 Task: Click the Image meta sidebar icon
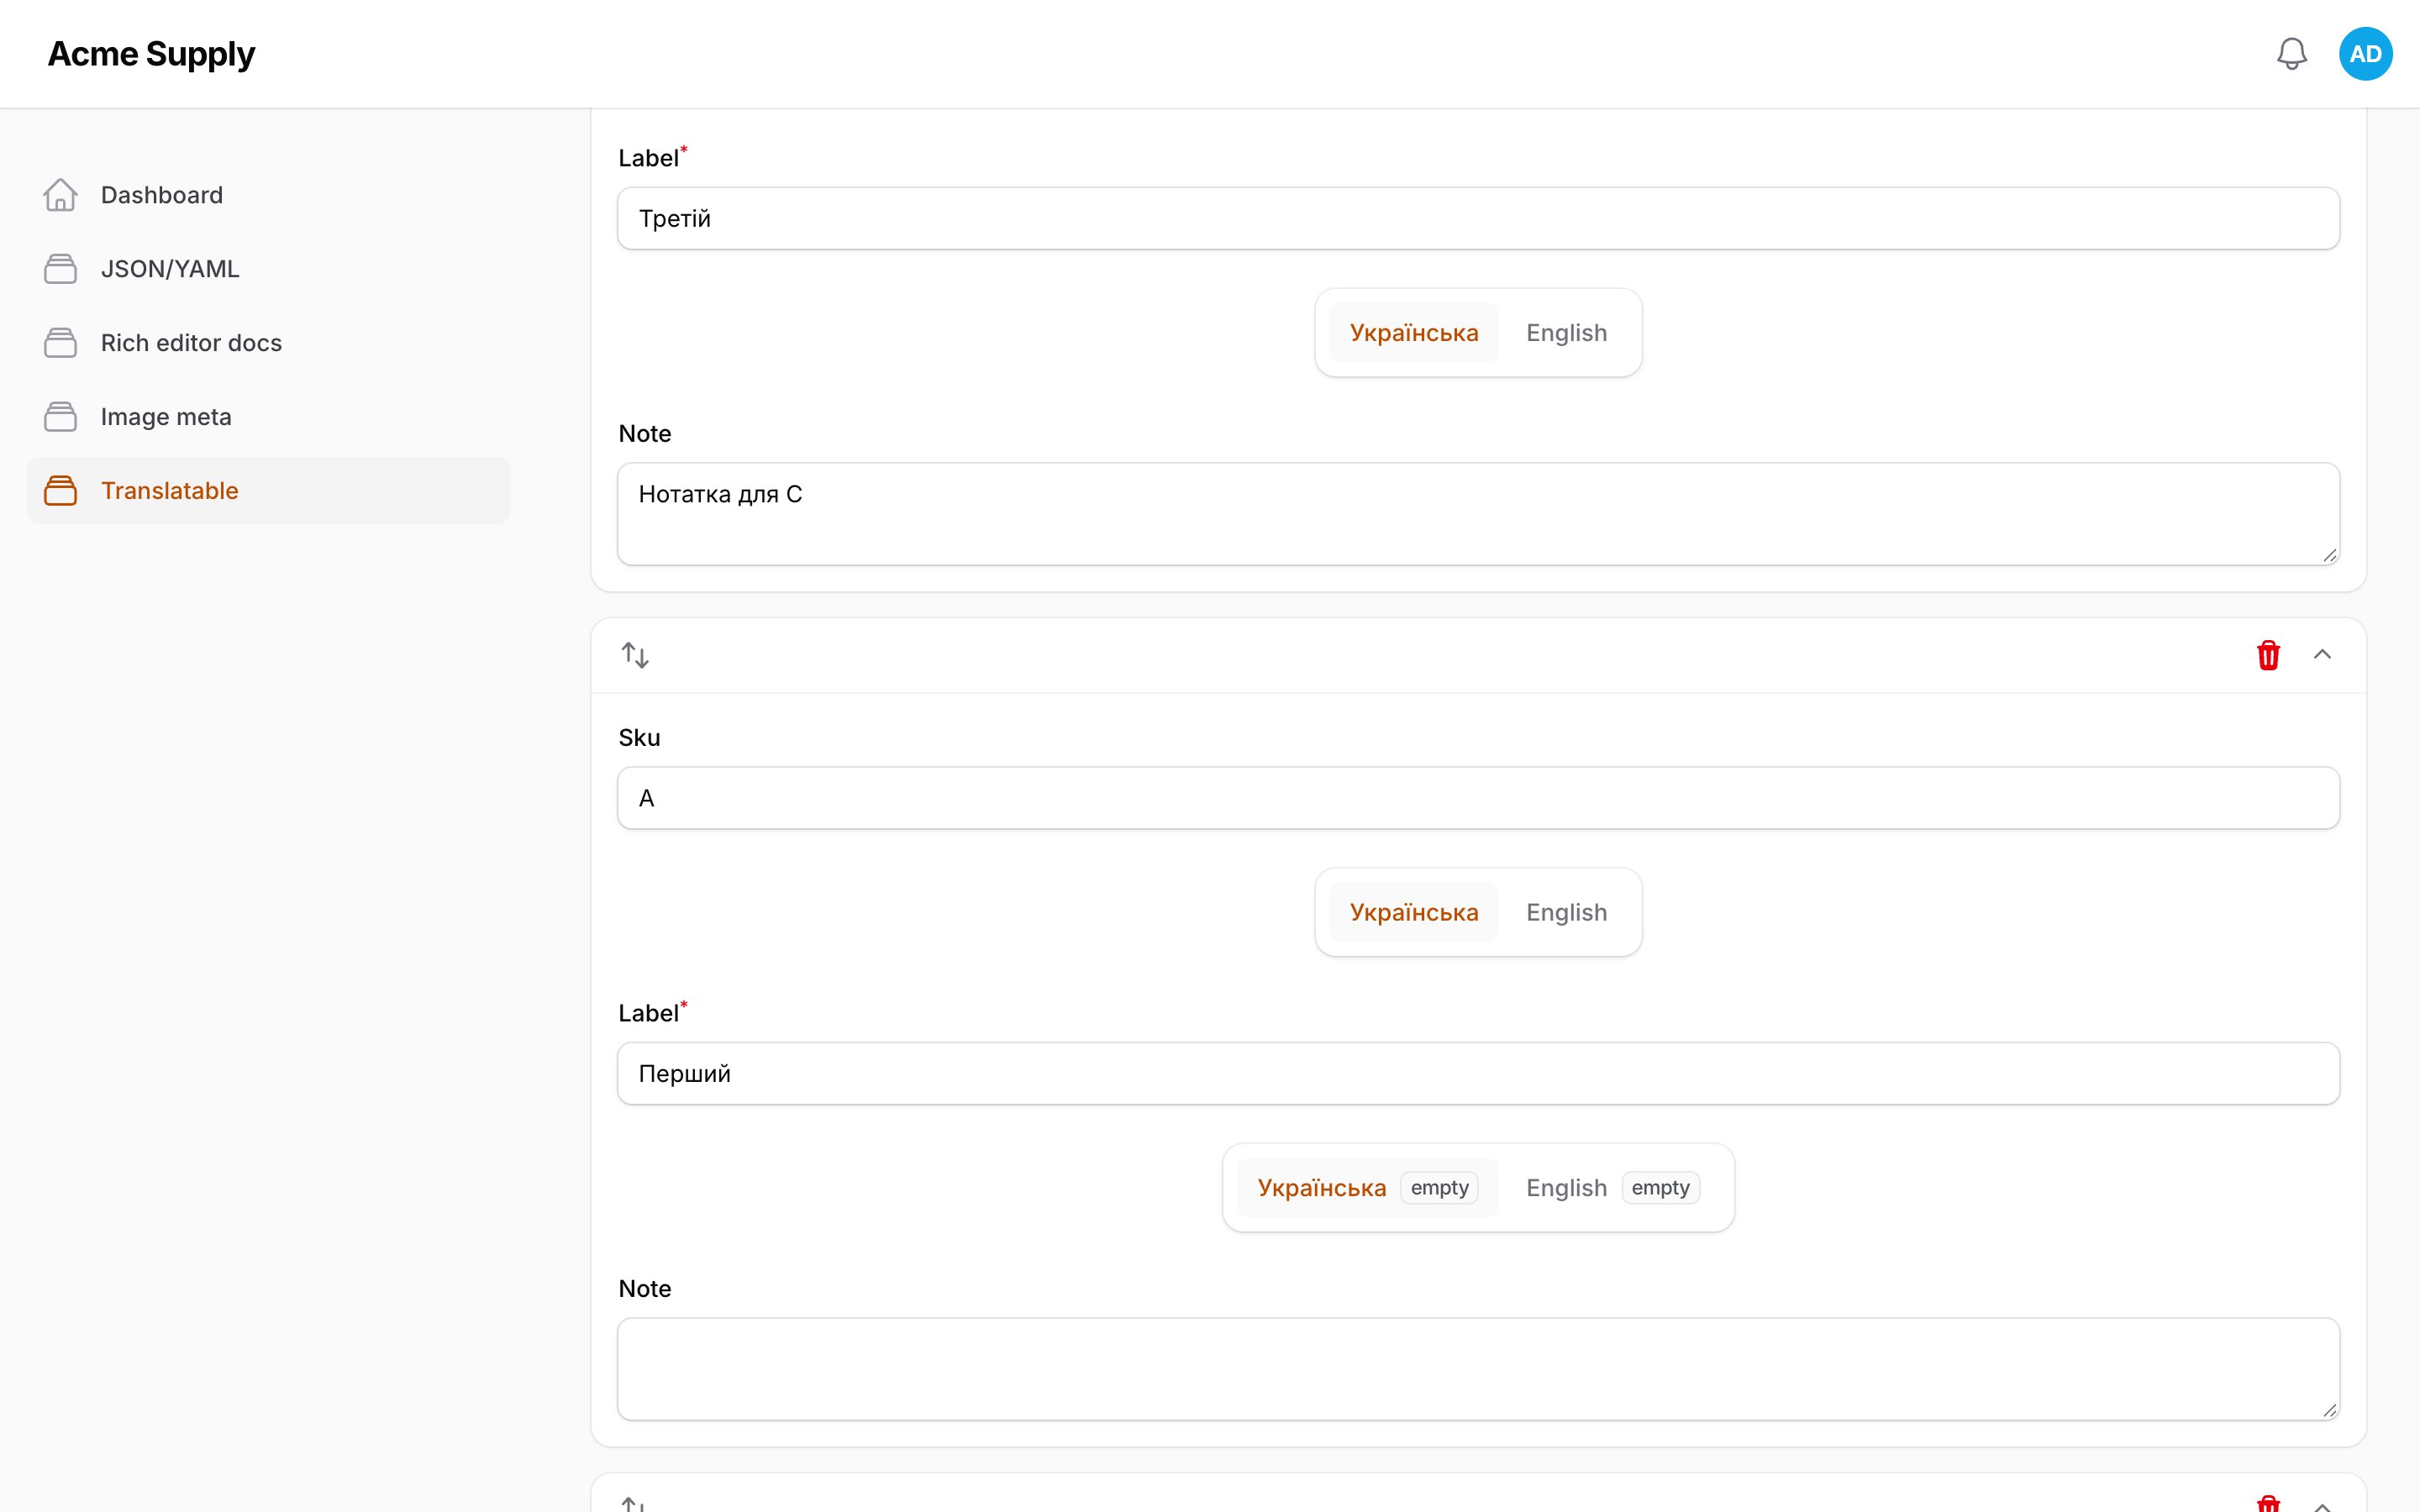pyautogui.click(x=60, y=417)
